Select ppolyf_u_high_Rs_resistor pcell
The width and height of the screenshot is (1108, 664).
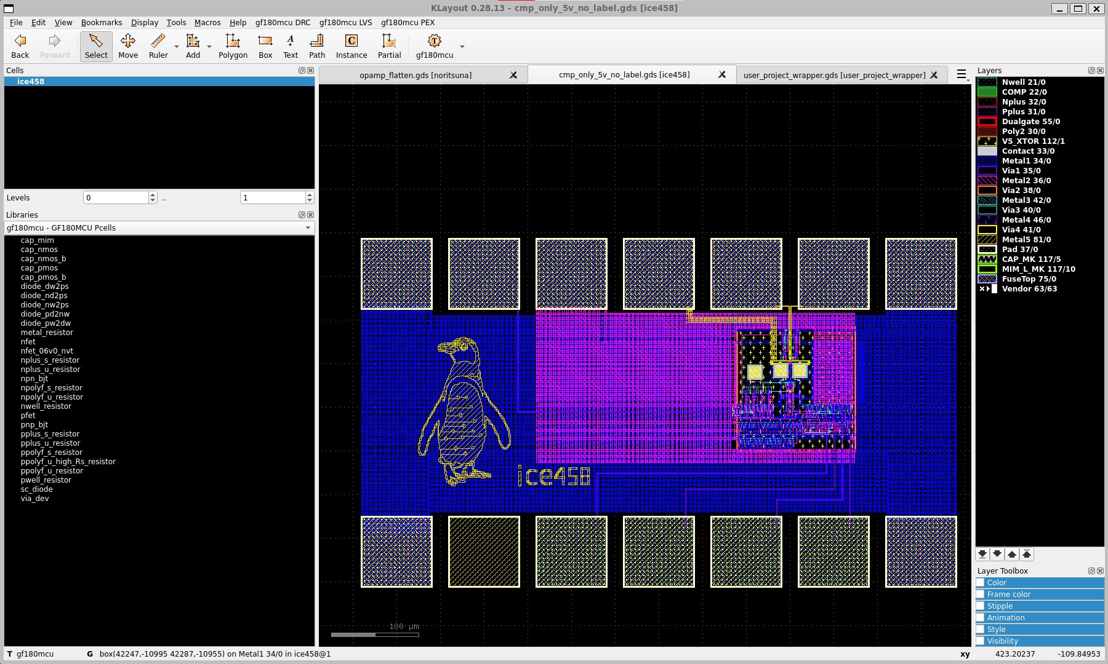click(x=68, y=462)
